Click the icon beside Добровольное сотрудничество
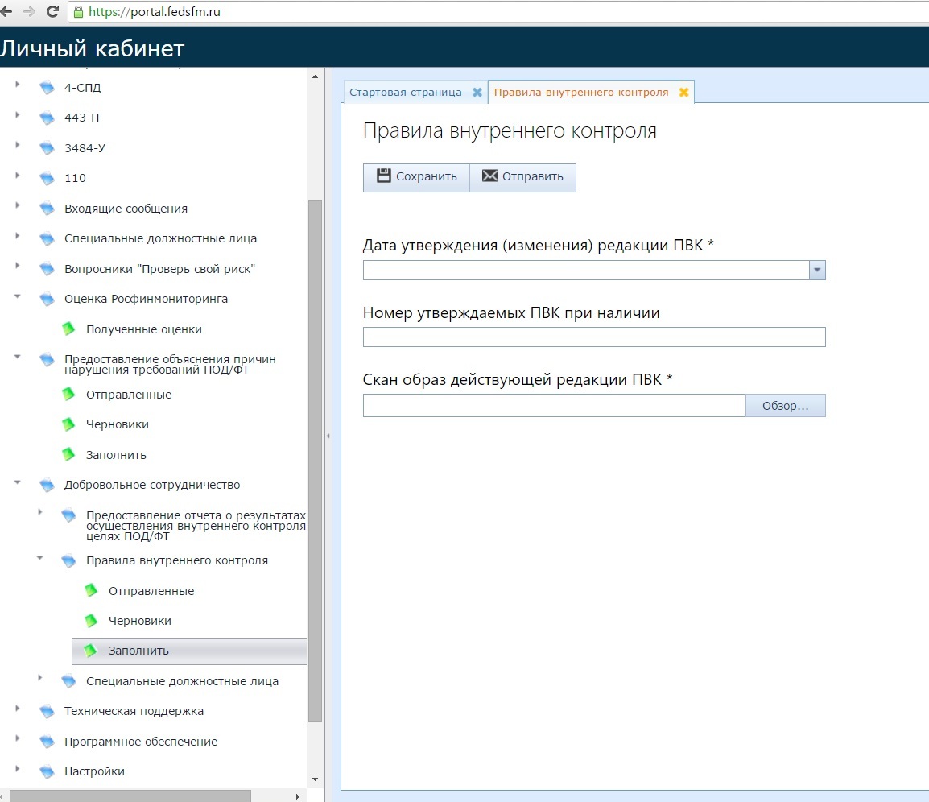Screen dimensions: 929x802 click(47, 486)
